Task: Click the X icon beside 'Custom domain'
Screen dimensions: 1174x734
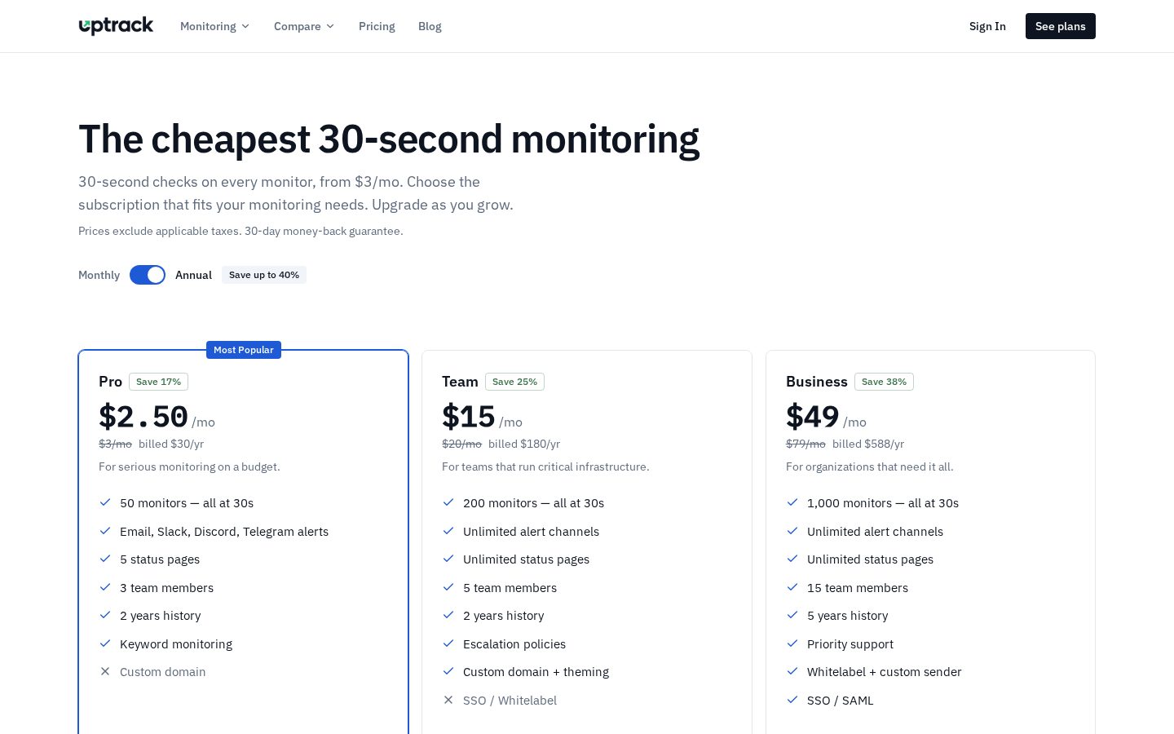Action: (x=105, y=671)
